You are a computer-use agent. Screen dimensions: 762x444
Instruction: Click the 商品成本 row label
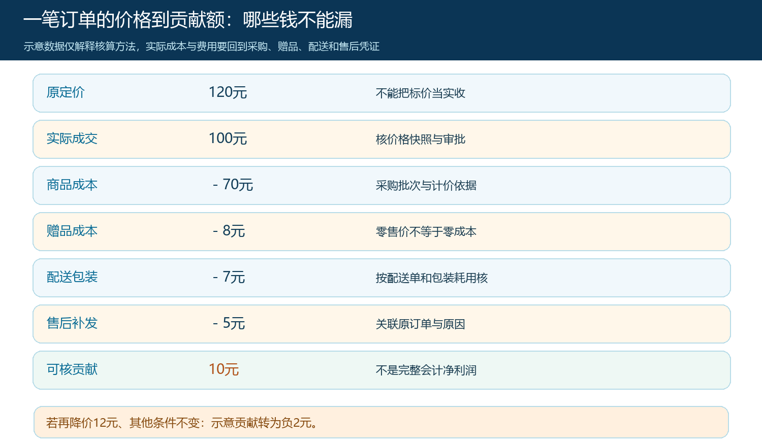[x=72, y=185]
